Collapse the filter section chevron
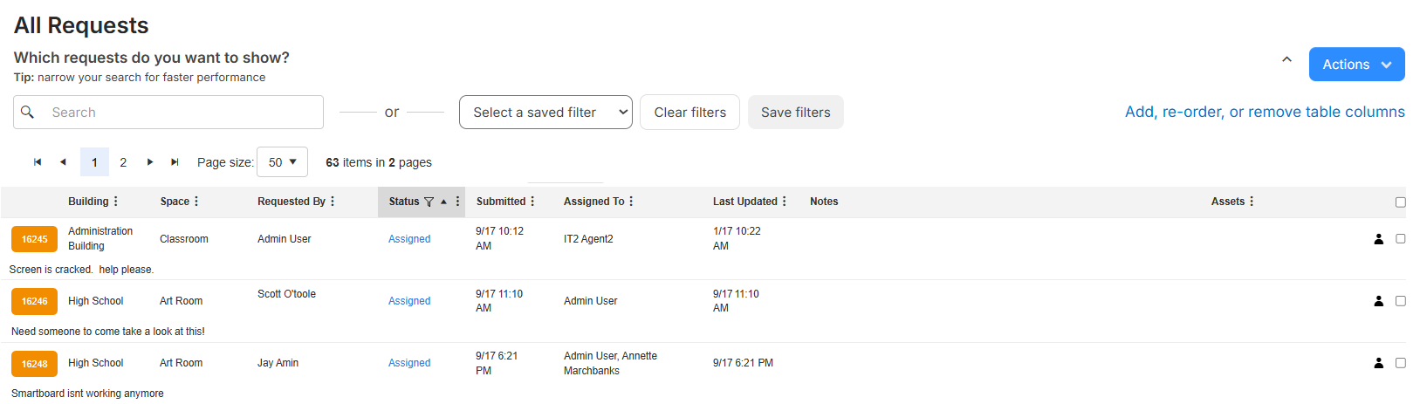Viewport: 1420px width, 404px height. [1286, 60]
